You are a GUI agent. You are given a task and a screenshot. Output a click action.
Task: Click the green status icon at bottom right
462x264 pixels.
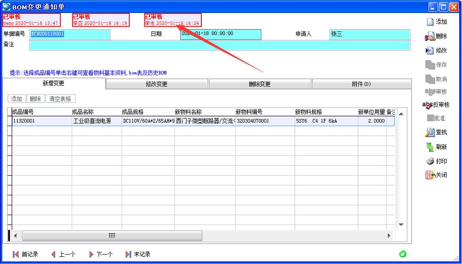(403, 254)
